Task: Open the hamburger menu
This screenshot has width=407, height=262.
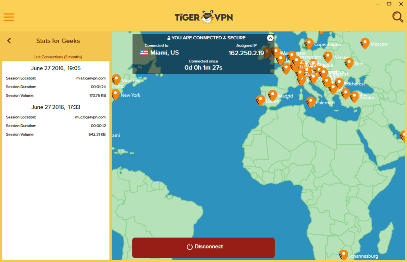Action: 9,17
